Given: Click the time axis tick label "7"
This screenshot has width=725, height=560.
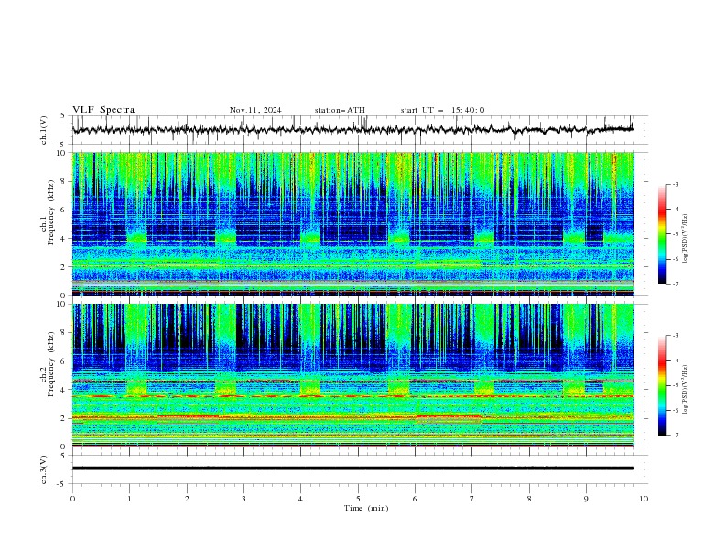Looking at the screenshot, I should coord(472,499).
